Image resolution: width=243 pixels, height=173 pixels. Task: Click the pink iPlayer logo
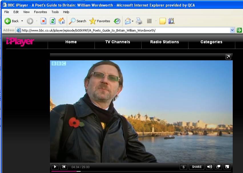click(x=20, y=42)
